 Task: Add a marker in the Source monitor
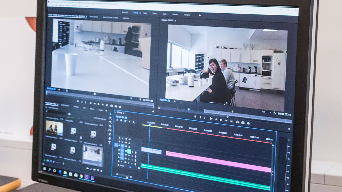click(x=78, y=101)
